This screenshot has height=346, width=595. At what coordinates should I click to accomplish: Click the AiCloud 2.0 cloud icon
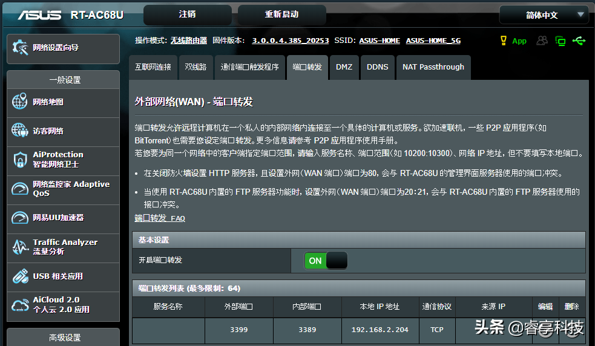click(20, 305)
